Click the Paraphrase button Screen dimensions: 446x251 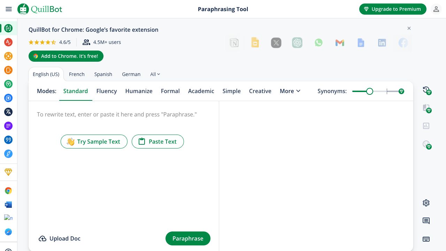tap(188, 238)
